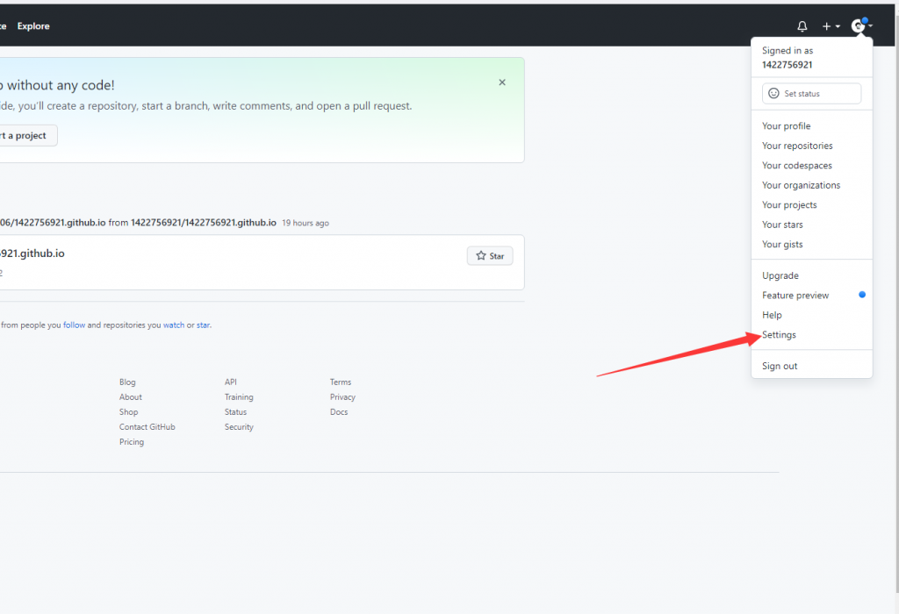Click the 'star' link in the tip text

coord(203,325)
